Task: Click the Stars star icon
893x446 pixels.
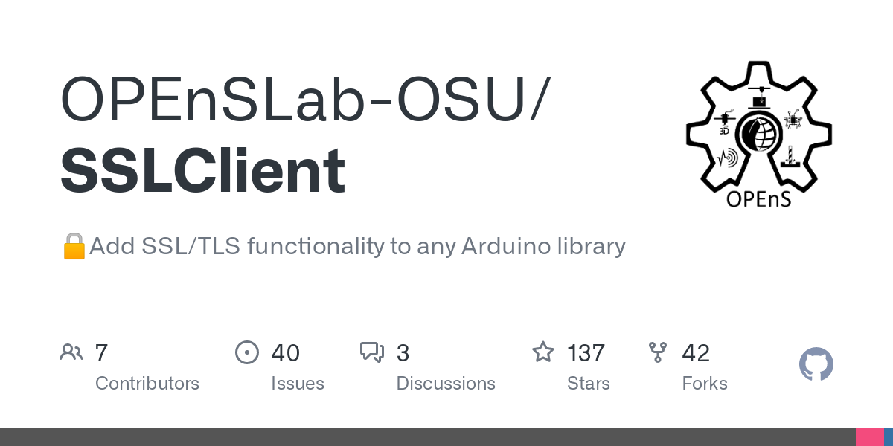Action: coord(542,352)
